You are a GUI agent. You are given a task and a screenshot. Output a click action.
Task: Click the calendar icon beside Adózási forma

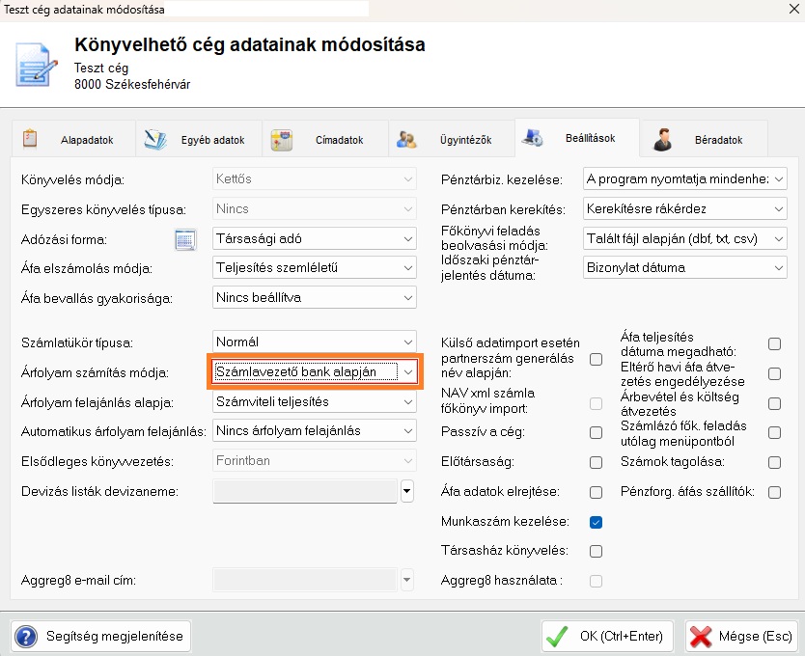click(185, 238)
